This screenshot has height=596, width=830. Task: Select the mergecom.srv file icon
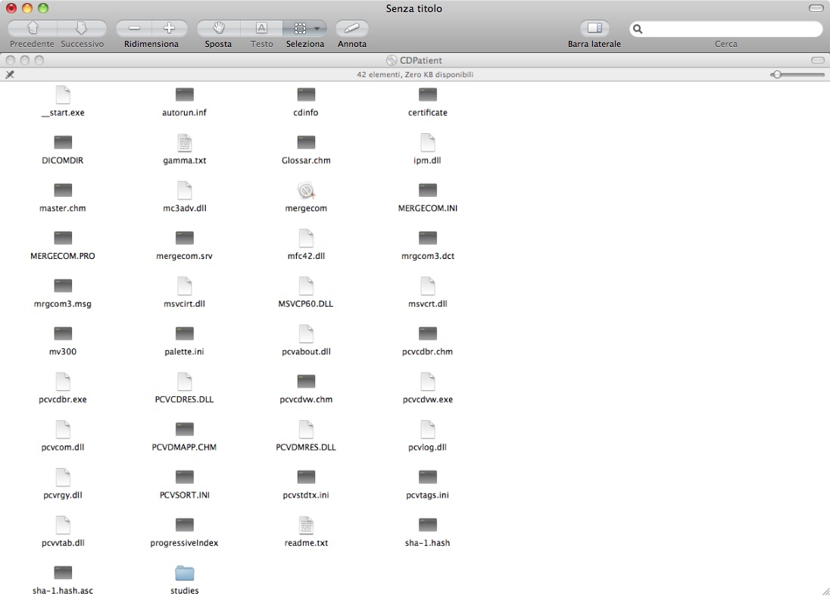pyautogui.click(x=184, y=239)
